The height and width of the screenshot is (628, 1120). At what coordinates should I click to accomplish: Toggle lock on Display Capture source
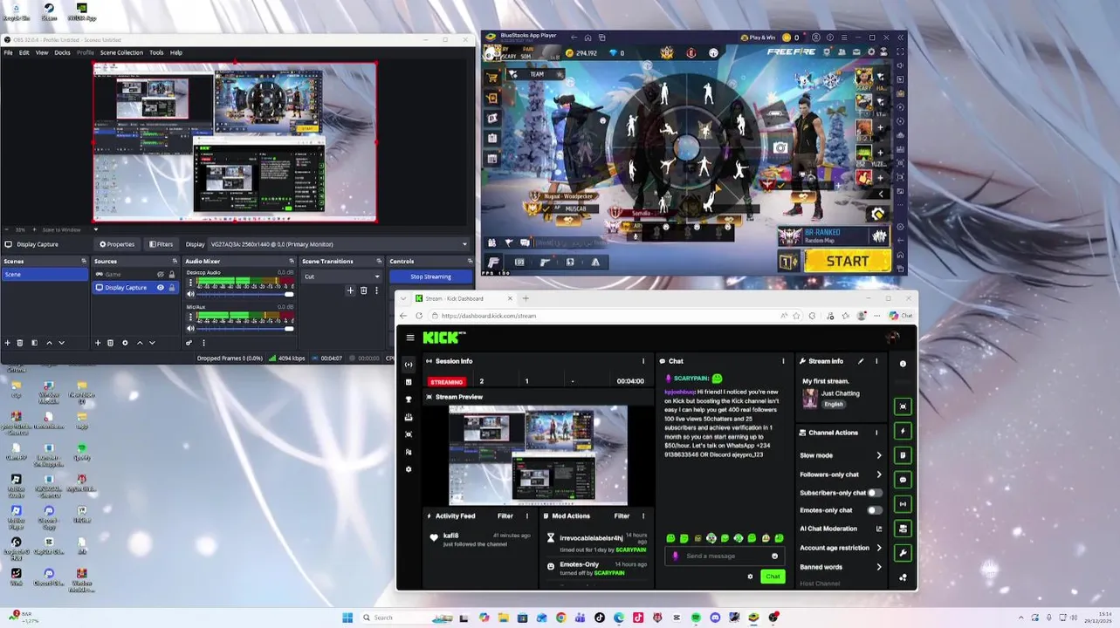pyautogui.click(x=171, y=288)
